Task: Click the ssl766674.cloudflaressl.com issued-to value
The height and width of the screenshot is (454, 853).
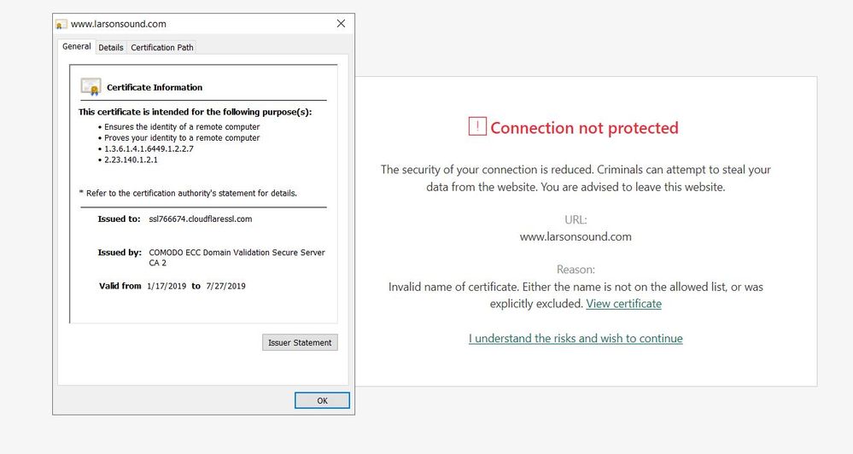Action: [200, 219]
